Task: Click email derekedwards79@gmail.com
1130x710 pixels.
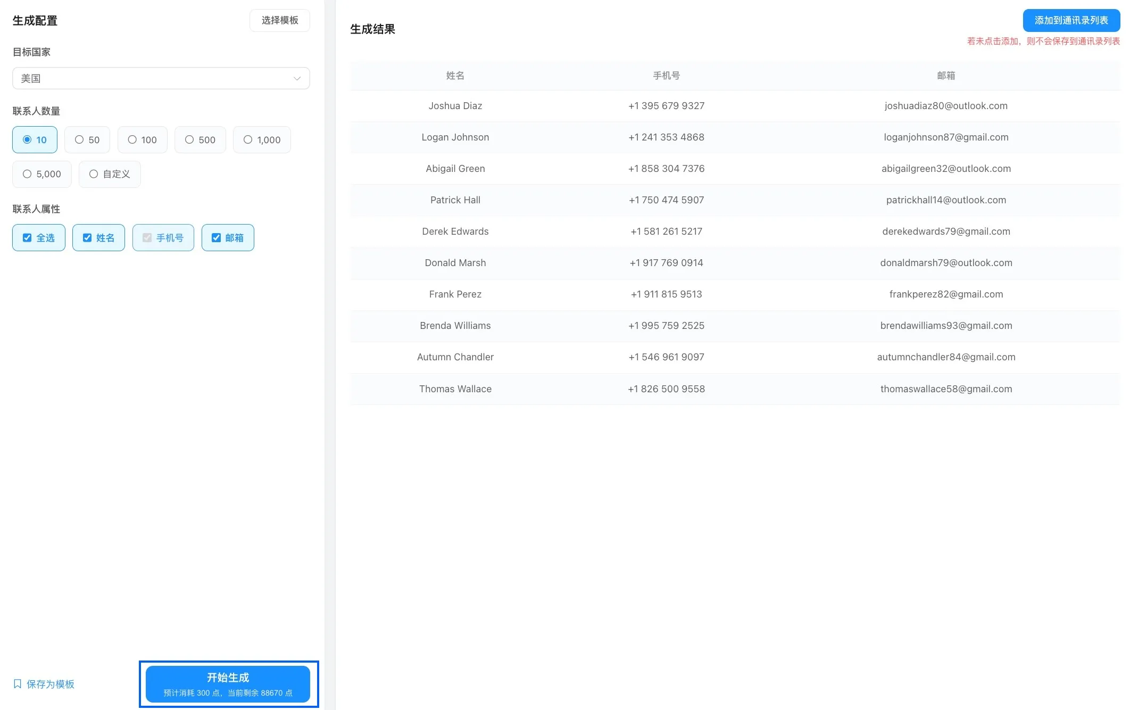Action: coord(946,231)
